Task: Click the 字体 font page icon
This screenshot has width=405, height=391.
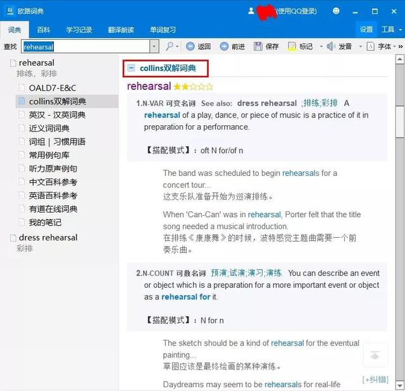Action: coord(370,46)
